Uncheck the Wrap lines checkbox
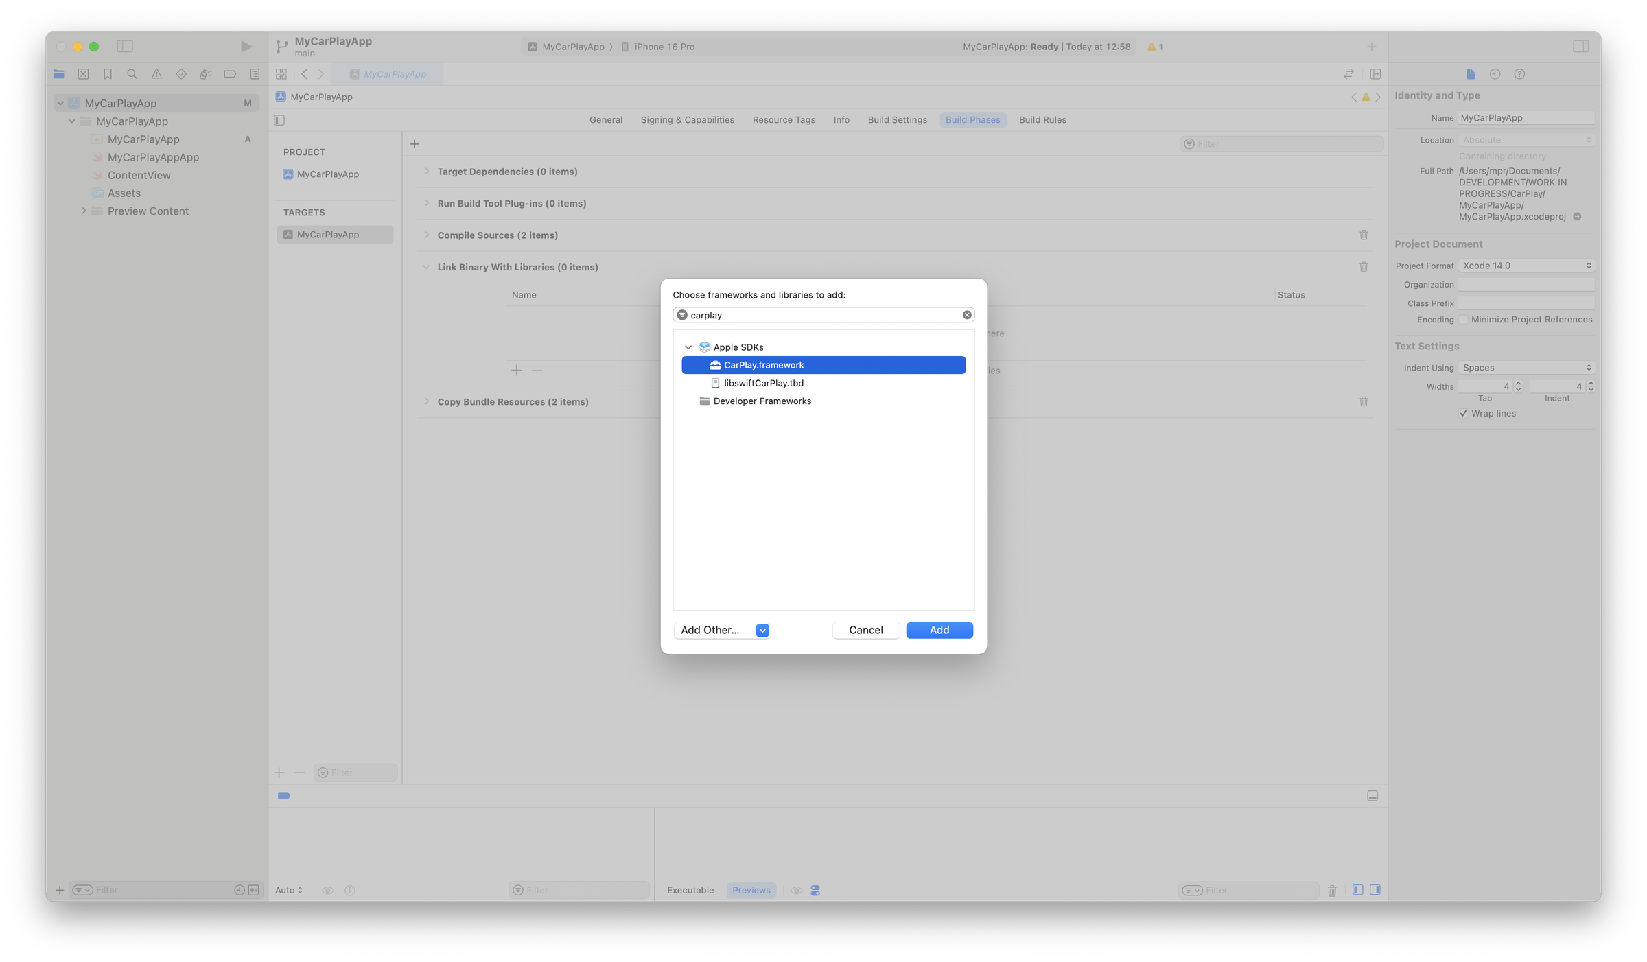 click(1463, 414)
